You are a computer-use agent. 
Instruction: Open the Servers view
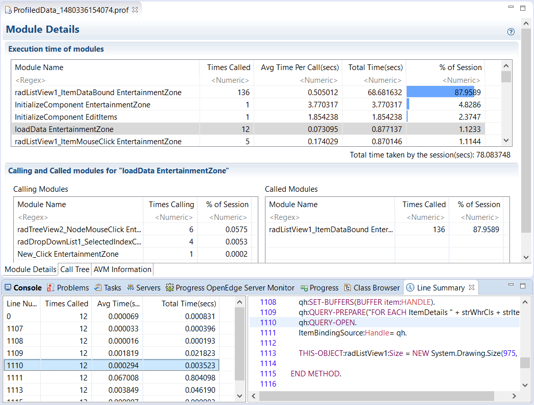point(144,288)
